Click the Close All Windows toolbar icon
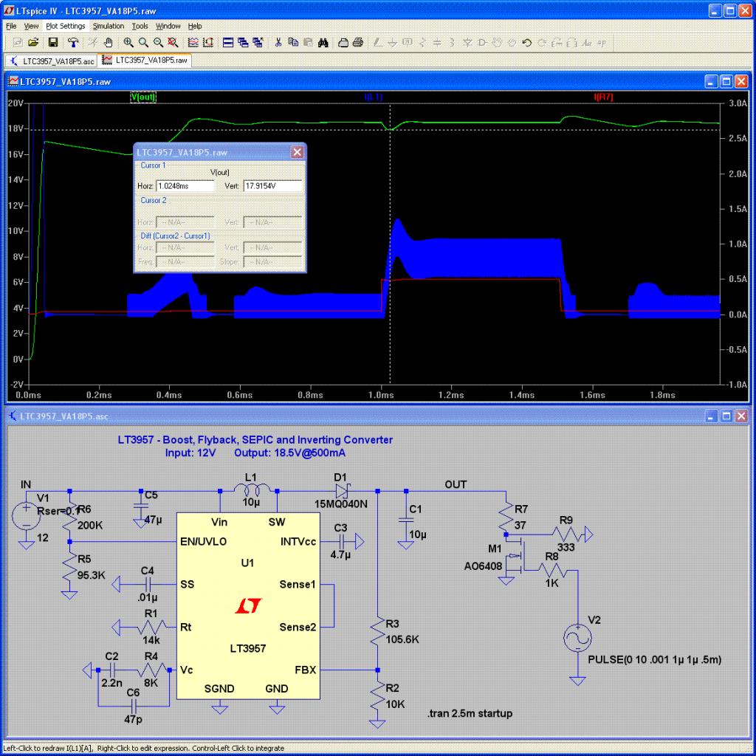This screenshot has height=756, width=756. point(258,42)
